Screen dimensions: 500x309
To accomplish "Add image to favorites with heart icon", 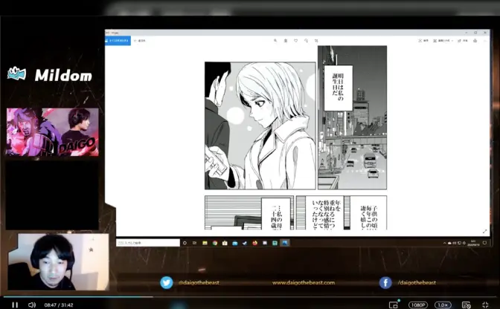I will click(x=295, y=40).
